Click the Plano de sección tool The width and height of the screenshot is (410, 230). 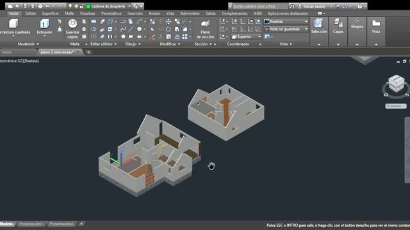point(205,29)
